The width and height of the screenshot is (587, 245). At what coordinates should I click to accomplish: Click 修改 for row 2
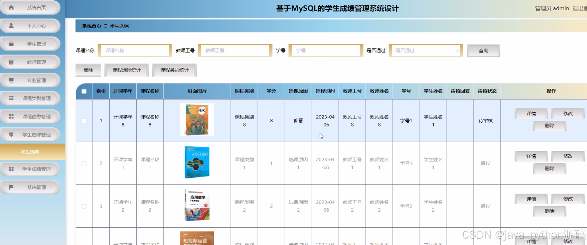[x=568, y=156]
